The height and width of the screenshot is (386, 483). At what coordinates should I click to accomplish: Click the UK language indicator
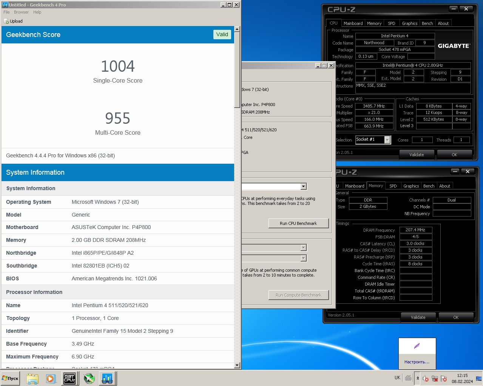click(x=397, y=378)
